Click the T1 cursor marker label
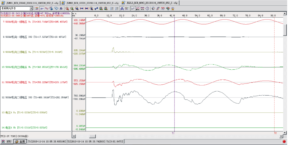The height and width of the screenshot is (145, 289). [173, 133]
